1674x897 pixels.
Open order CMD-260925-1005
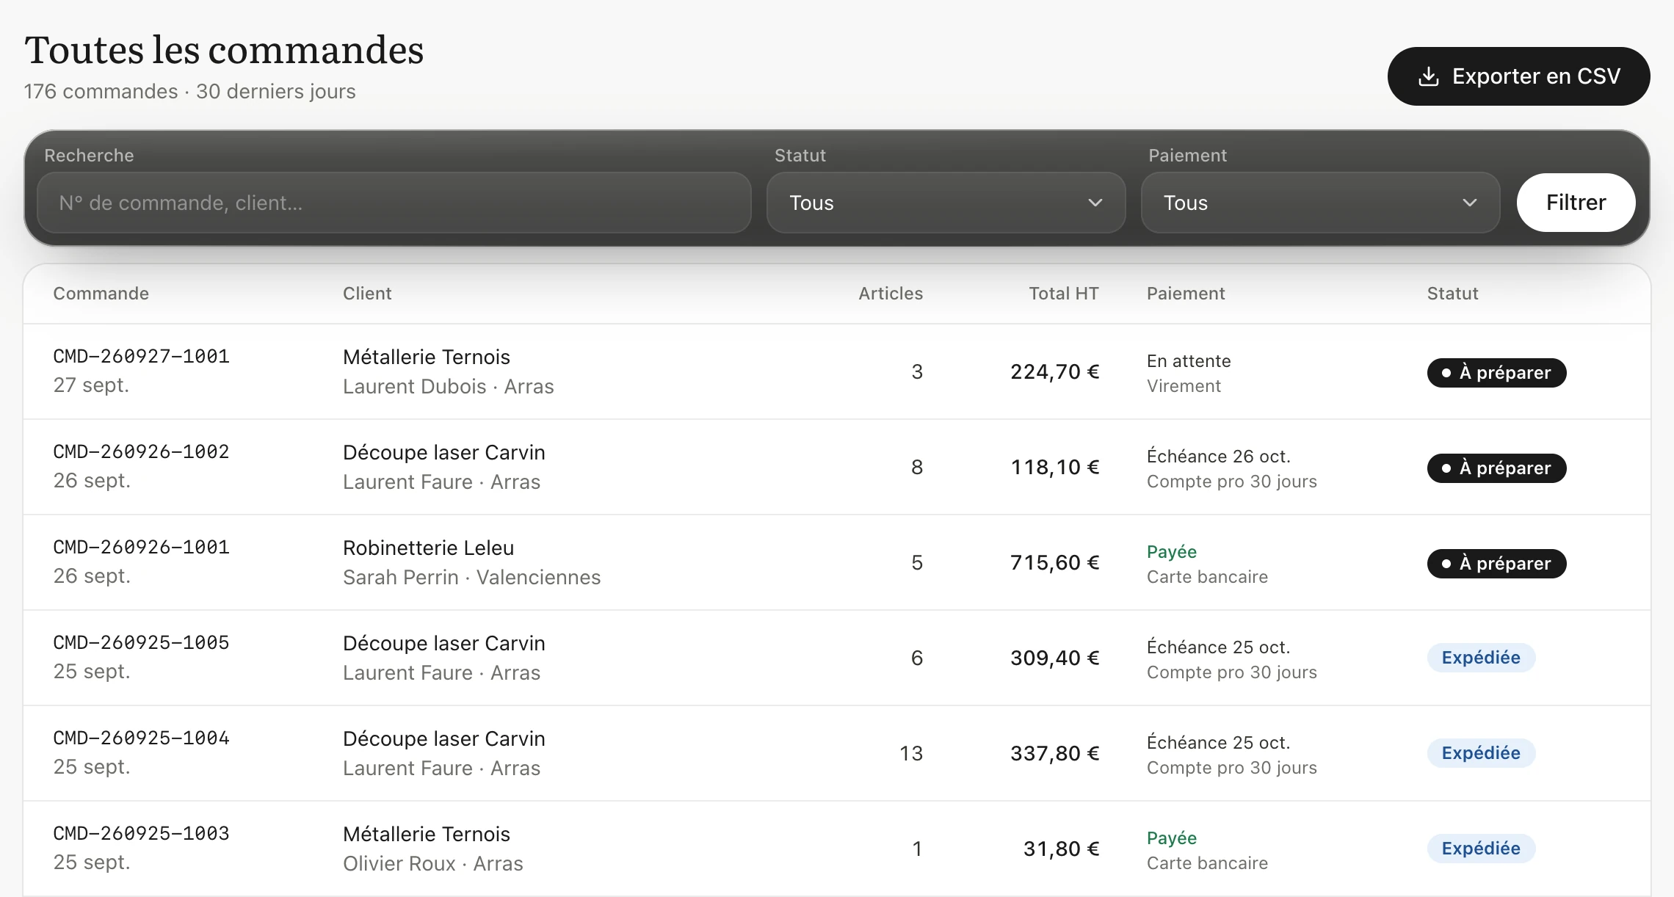(x=141, y=643)
